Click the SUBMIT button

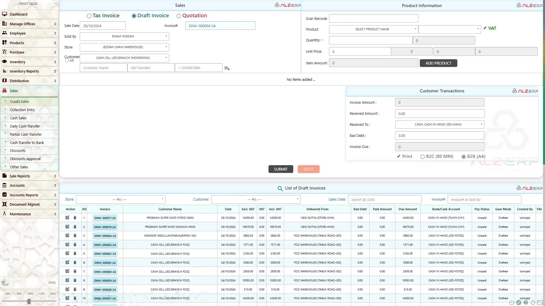coord(280,169)
